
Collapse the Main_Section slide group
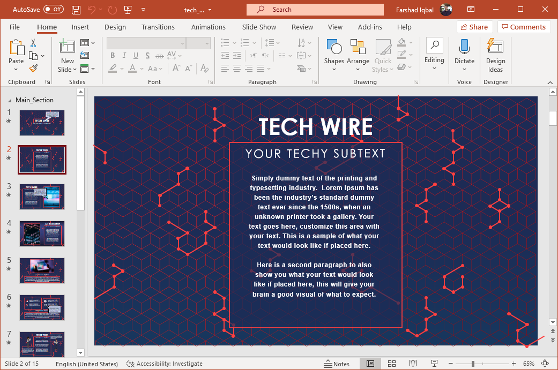(x=9, y=100)
